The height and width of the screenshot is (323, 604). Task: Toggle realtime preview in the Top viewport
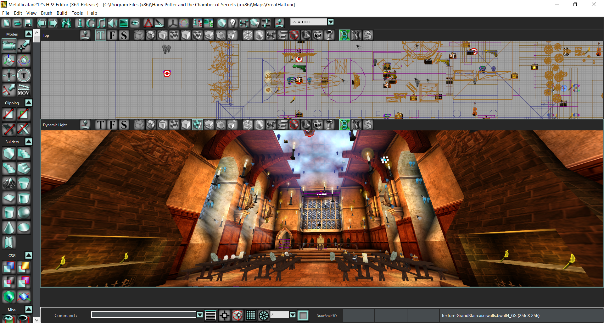point(85,35)
